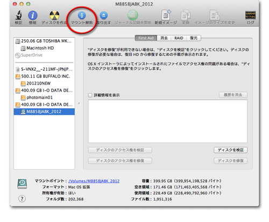Switch to the Restore (復元) tab
The width and height of the screenshot is (269, 222).
pos(194,38)
